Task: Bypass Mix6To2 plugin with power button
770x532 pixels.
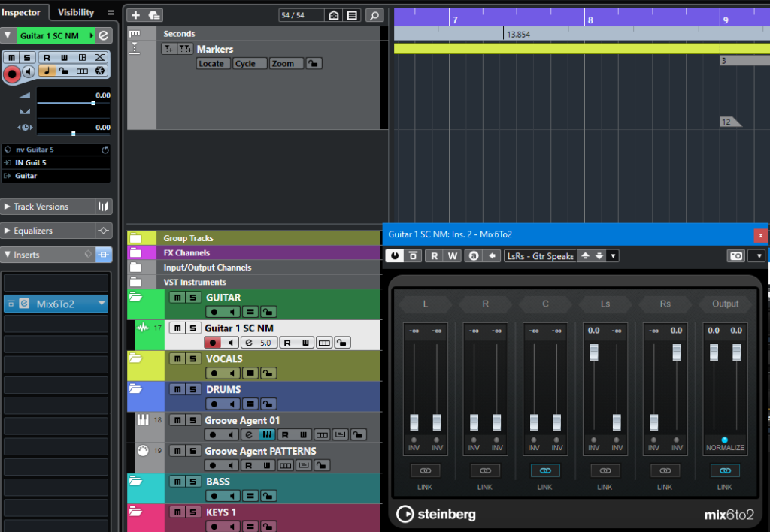Action: (394, 255)
